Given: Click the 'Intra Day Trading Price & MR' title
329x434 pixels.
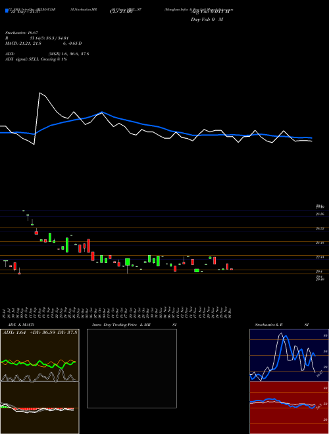Looking at the screenshot, I should point(122,325).
